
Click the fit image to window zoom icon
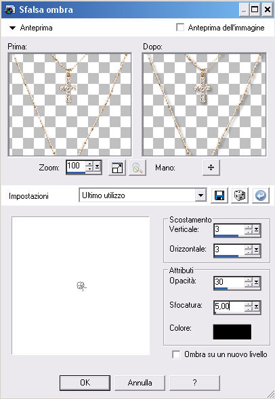pyautogui.click(x=117, y=168)
